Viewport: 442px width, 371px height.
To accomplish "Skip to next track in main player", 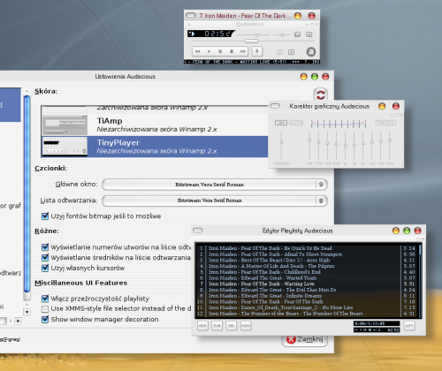I will coord(243,51).
